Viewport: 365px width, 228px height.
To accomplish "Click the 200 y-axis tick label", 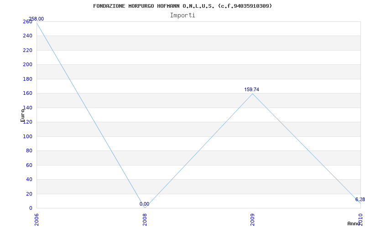I will pyautogui.click(x=27, y=64).
